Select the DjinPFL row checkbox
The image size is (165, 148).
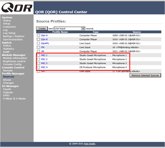pos(39,43)
